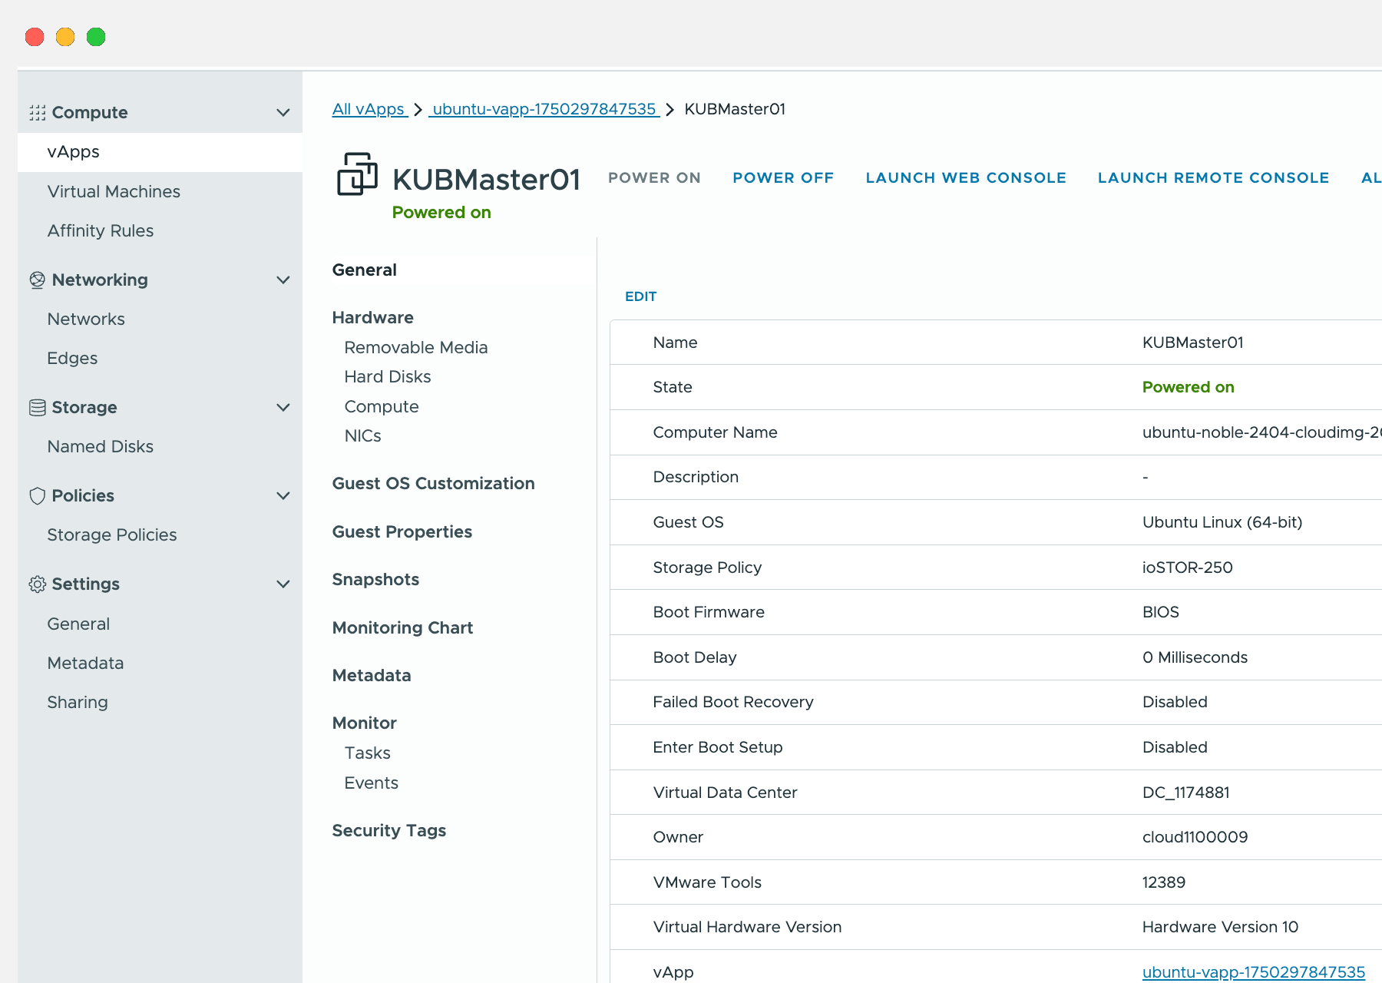
Task: Select Named Disks under Storage
Action: (100, 447)
